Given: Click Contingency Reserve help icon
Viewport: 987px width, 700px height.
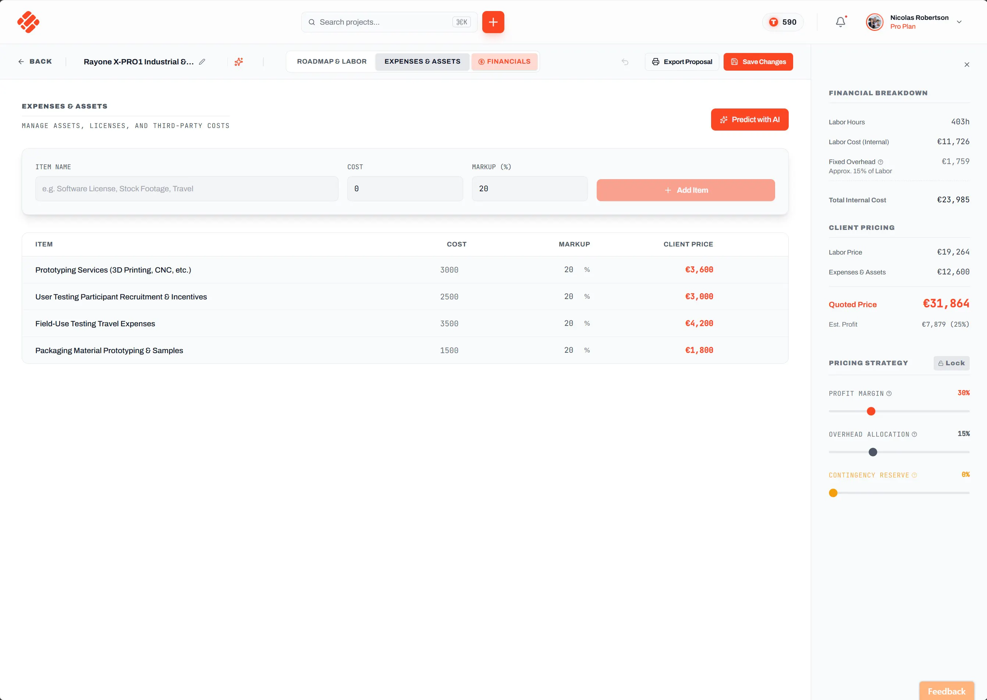Looking at the screenshot, I should [x=914, y=475].
